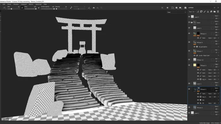Viewport: 221px width, 124px height.
Task: Hide Layer 1
Action: pyautogui.click(x=189, y=113)
